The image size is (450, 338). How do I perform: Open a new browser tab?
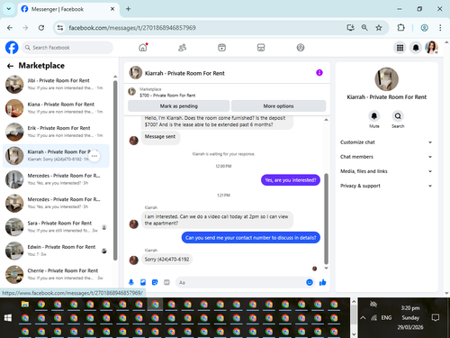128,9
